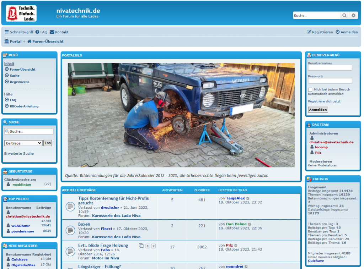Toggle automatic login checkbox
Image resolution: width=364 pixels, height=269 pixels.
(x=310, y=90)
